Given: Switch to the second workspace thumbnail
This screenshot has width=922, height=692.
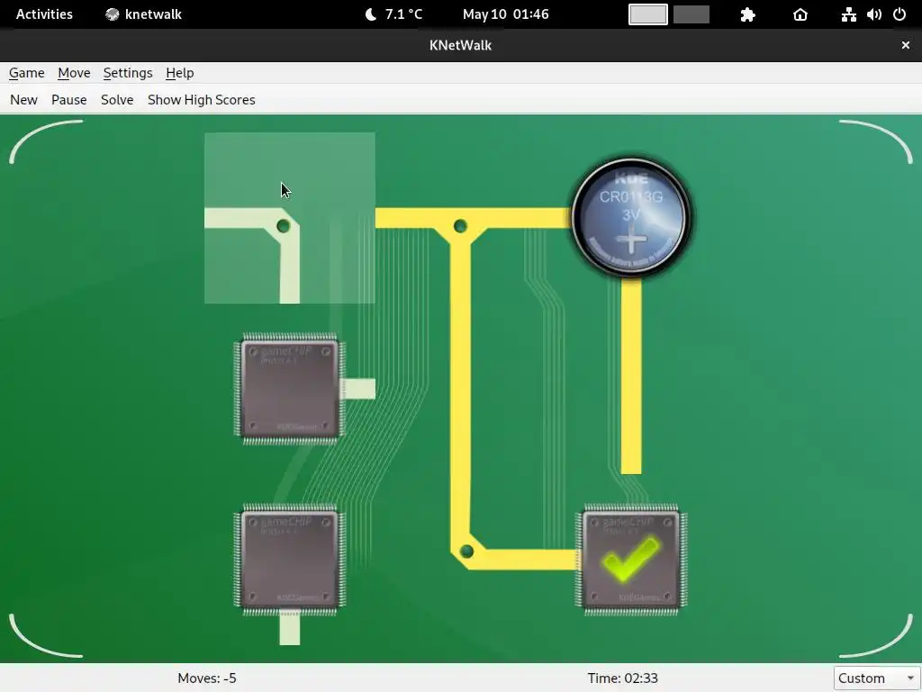Looking at the screenshot, I should point(691,14).
